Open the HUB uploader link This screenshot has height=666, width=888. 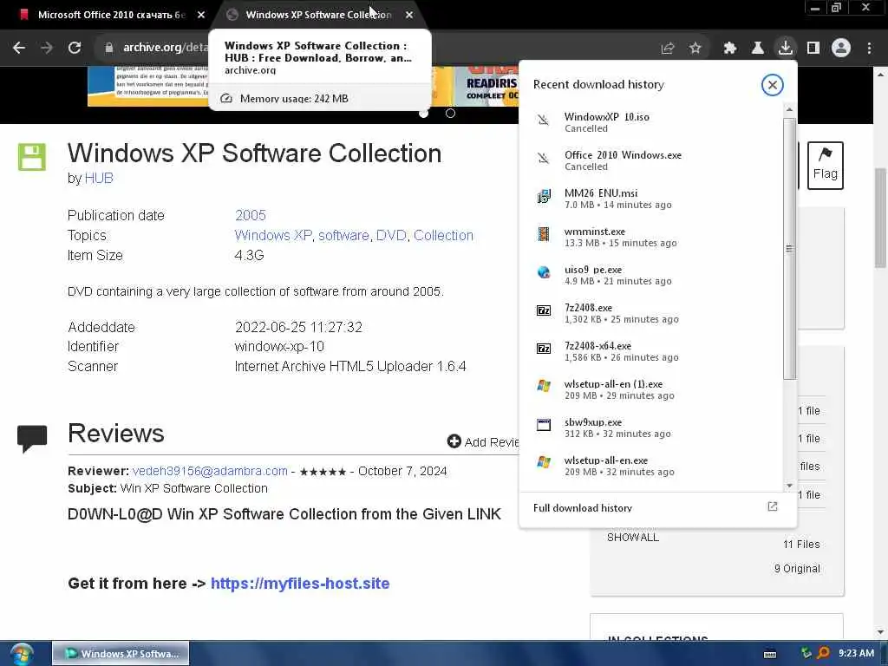point(99,179)
